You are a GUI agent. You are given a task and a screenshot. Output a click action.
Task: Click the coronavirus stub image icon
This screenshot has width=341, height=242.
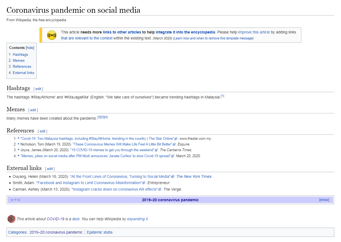coord(11,219)
